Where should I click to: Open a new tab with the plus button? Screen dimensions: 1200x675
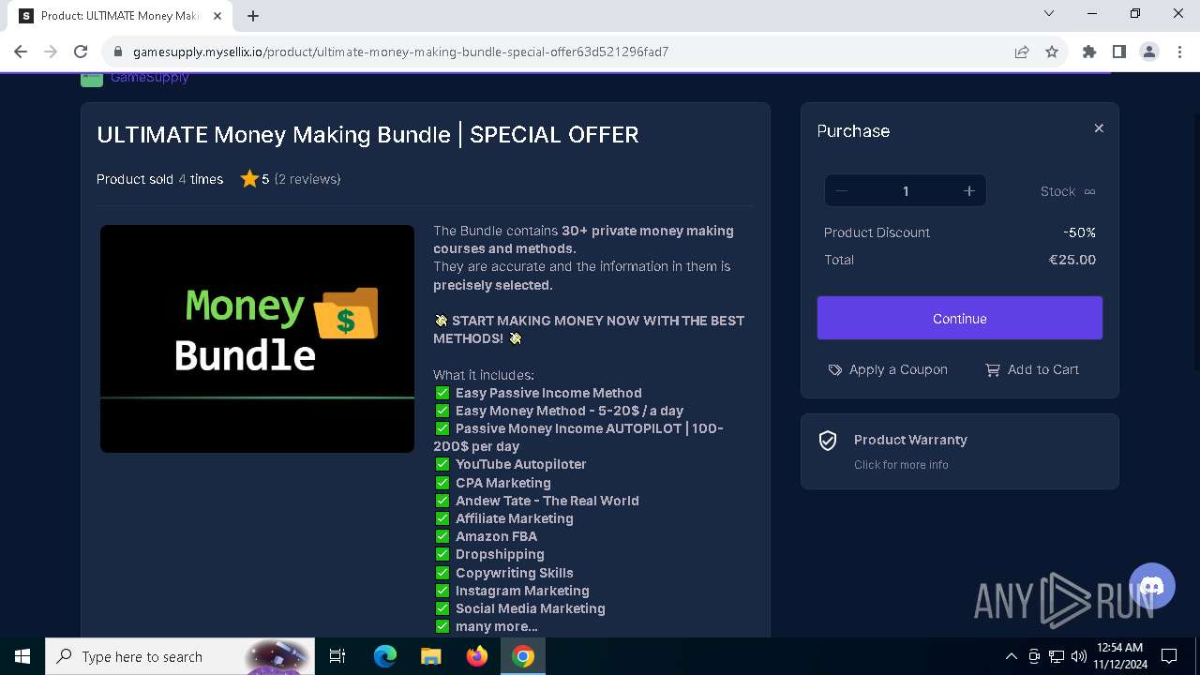coord(253,16)
